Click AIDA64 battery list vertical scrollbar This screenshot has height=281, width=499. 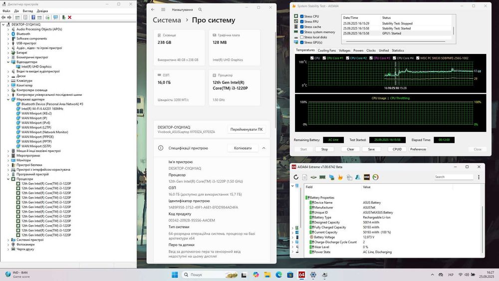483,229
